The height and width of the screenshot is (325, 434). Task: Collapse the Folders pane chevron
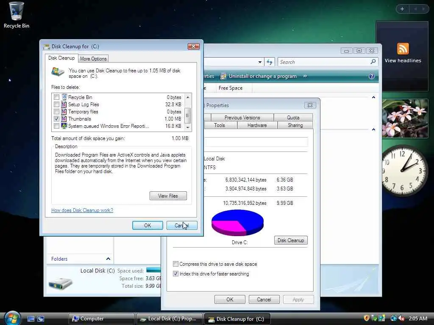108,259
